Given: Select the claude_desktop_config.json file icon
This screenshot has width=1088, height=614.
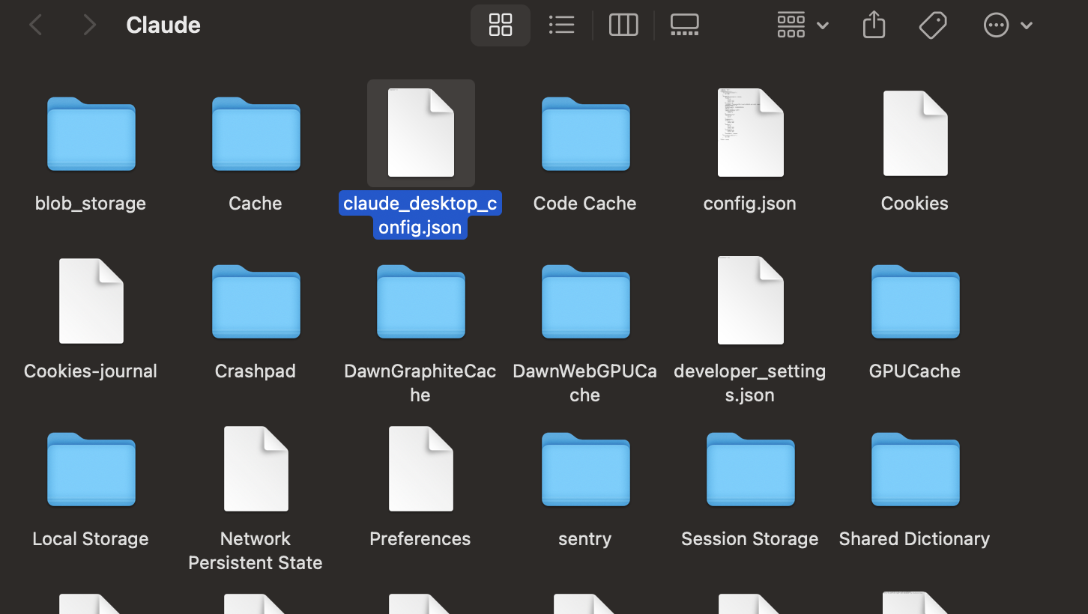Looking at the screenshot, I should (420, 133).
